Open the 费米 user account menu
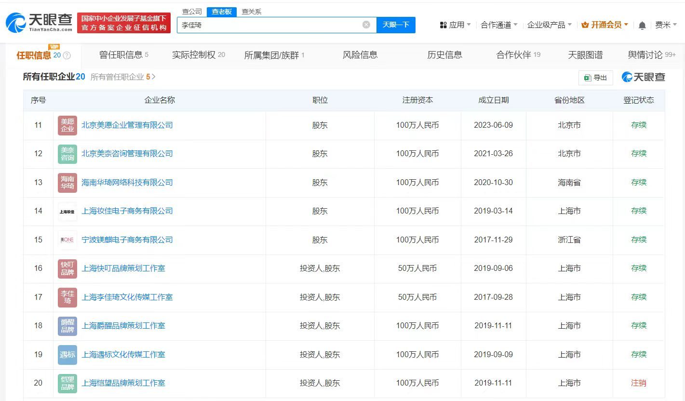685x401 pixels. 666,25
